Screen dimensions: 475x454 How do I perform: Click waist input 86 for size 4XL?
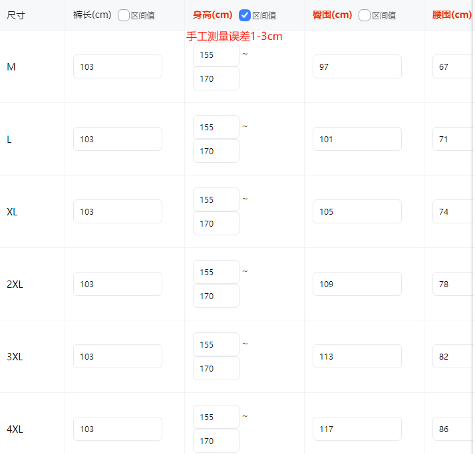453,429
